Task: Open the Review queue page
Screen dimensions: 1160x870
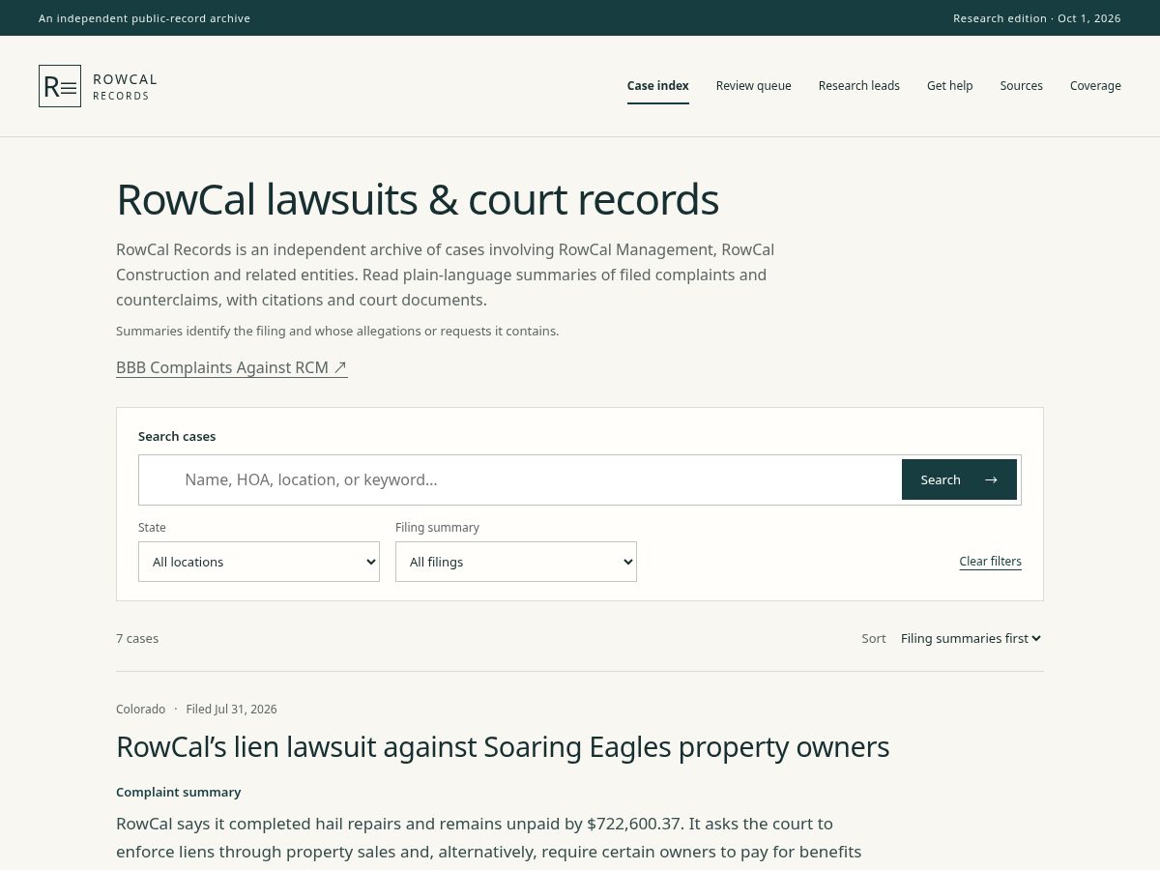Action: pyautogui.click(x=754, y=86)
